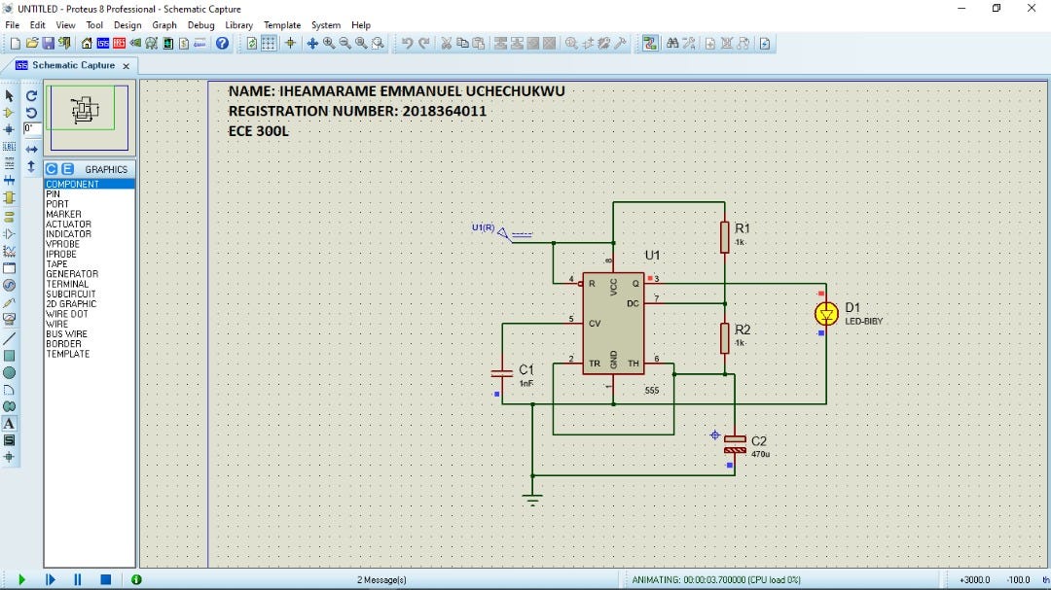Click the angle input field
This screenshot has height=590, width=1051.
point(32,128)
